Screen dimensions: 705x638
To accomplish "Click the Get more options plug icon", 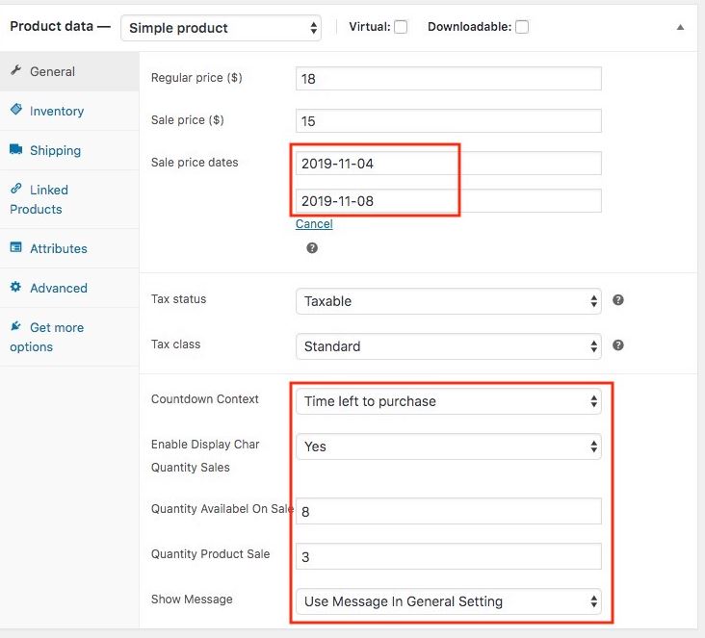I will [15, 326].
